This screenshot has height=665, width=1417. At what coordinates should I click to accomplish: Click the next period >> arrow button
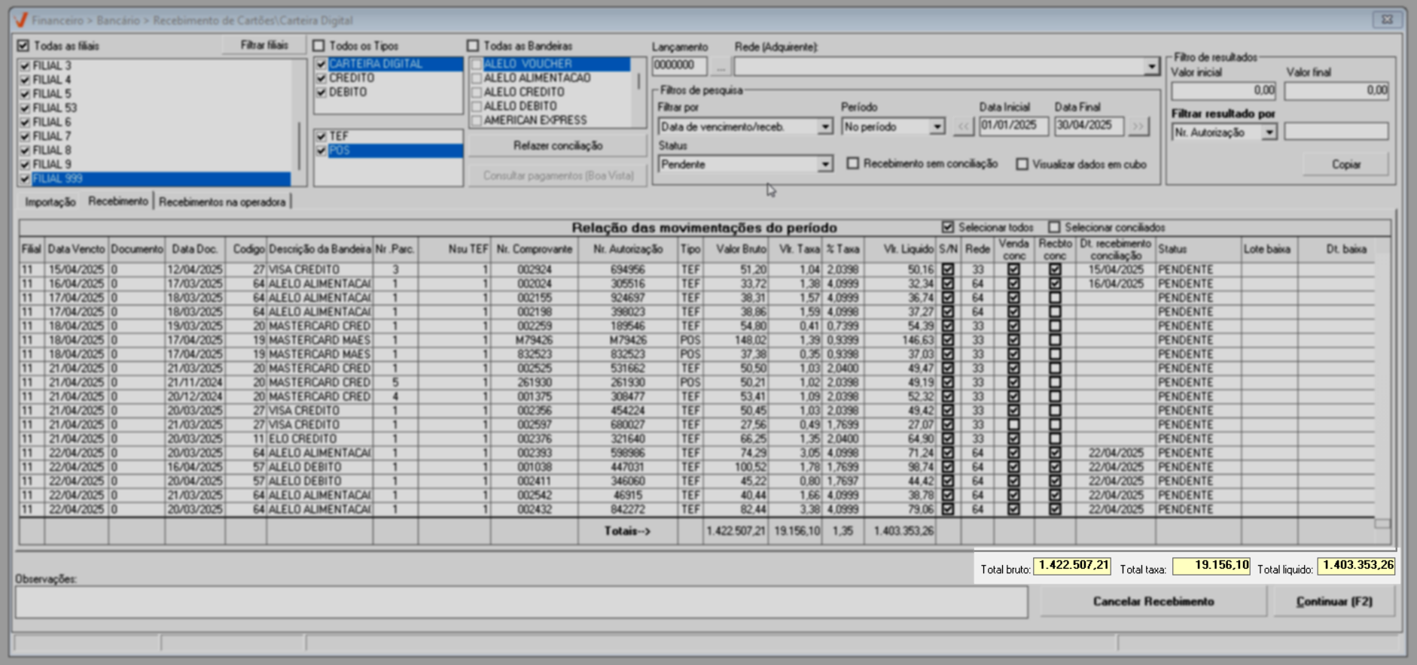click(x=1138, y=126)
